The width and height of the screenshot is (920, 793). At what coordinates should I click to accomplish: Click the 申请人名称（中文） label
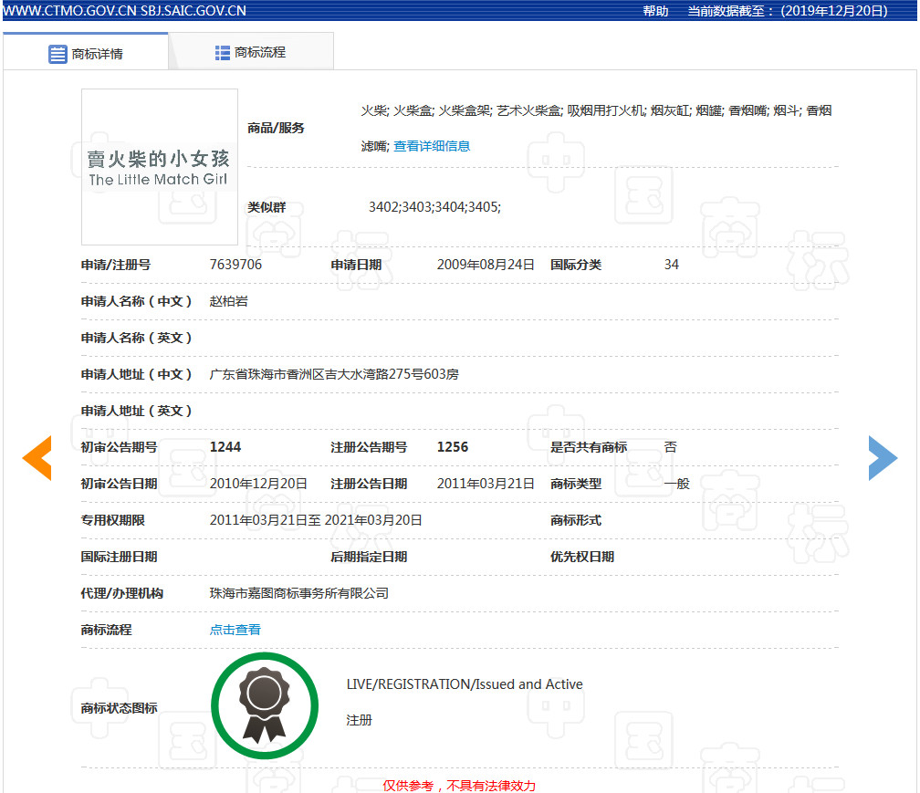pyautogui.click(x=136, y=301)
